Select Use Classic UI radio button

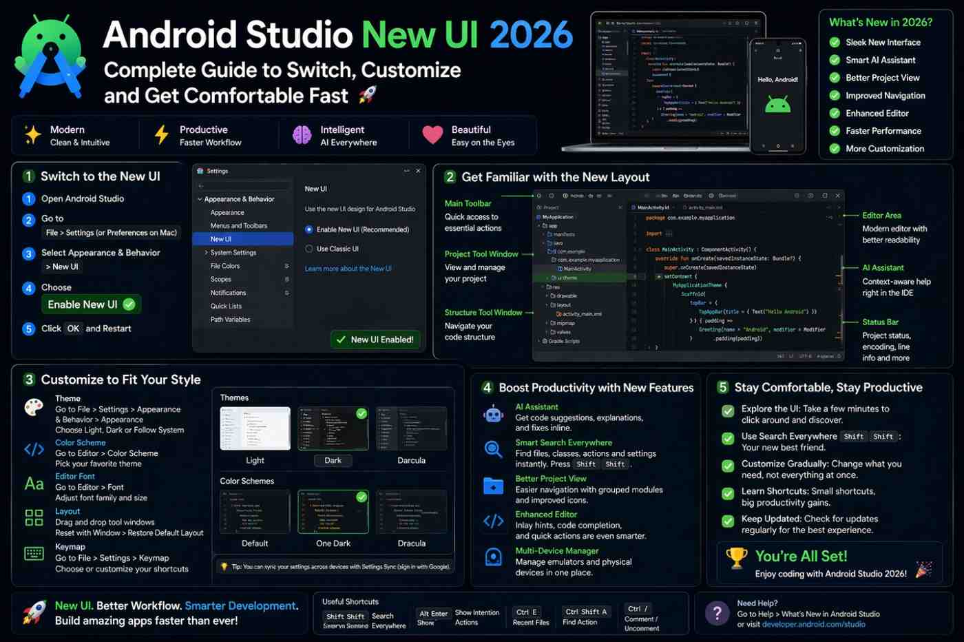[308, 249]
